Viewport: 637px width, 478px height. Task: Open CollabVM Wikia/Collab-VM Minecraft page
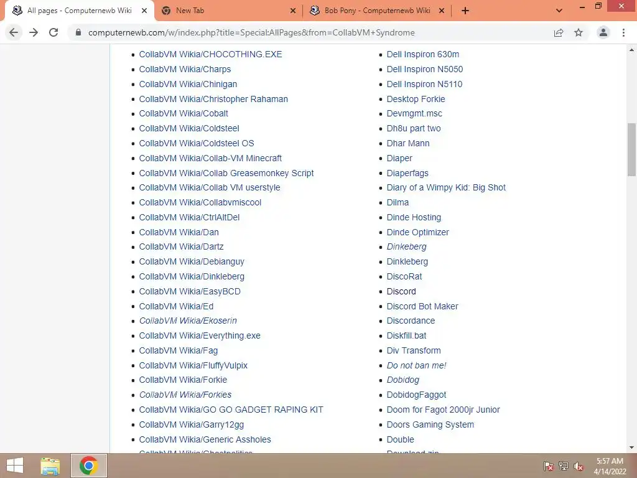pyautogui.click(x=210, y=158)
